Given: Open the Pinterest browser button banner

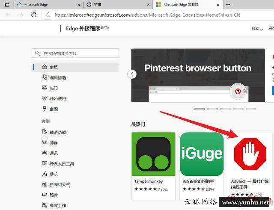Looking at the screenshot, I should click(198, 75).
